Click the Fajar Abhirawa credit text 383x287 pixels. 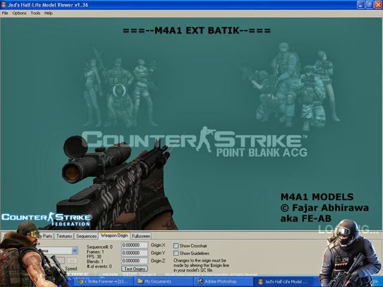tap(324, 207)
